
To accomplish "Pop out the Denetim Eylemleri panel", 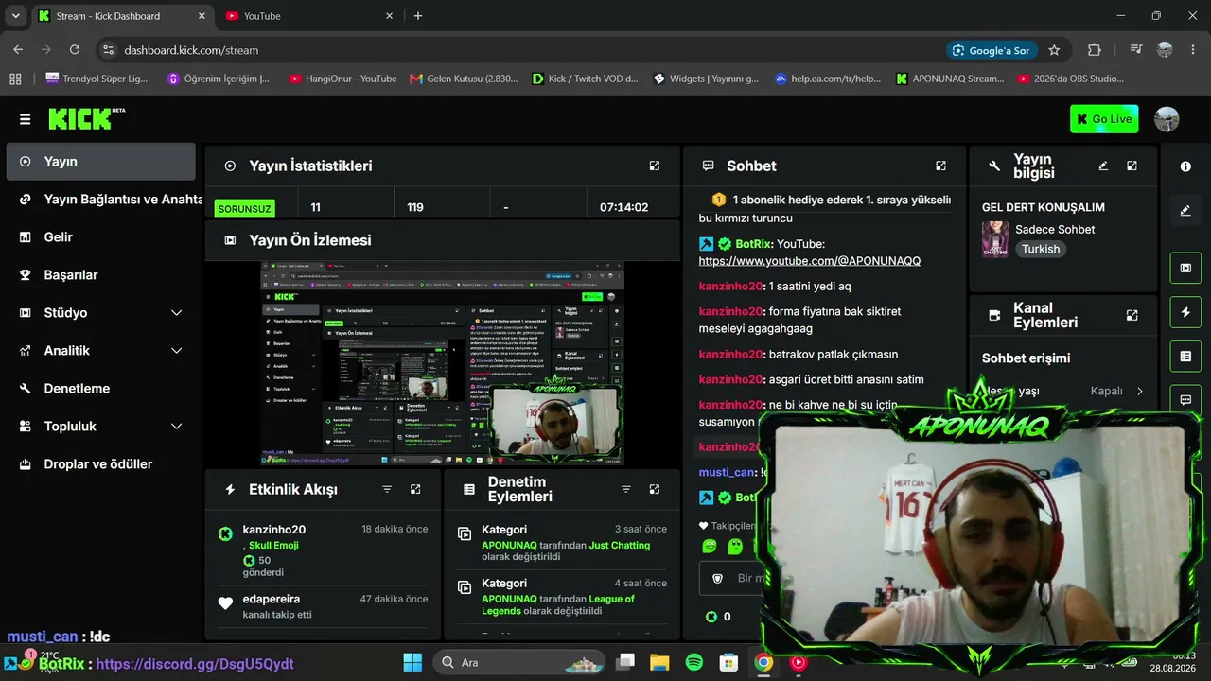I will (654, 489).
